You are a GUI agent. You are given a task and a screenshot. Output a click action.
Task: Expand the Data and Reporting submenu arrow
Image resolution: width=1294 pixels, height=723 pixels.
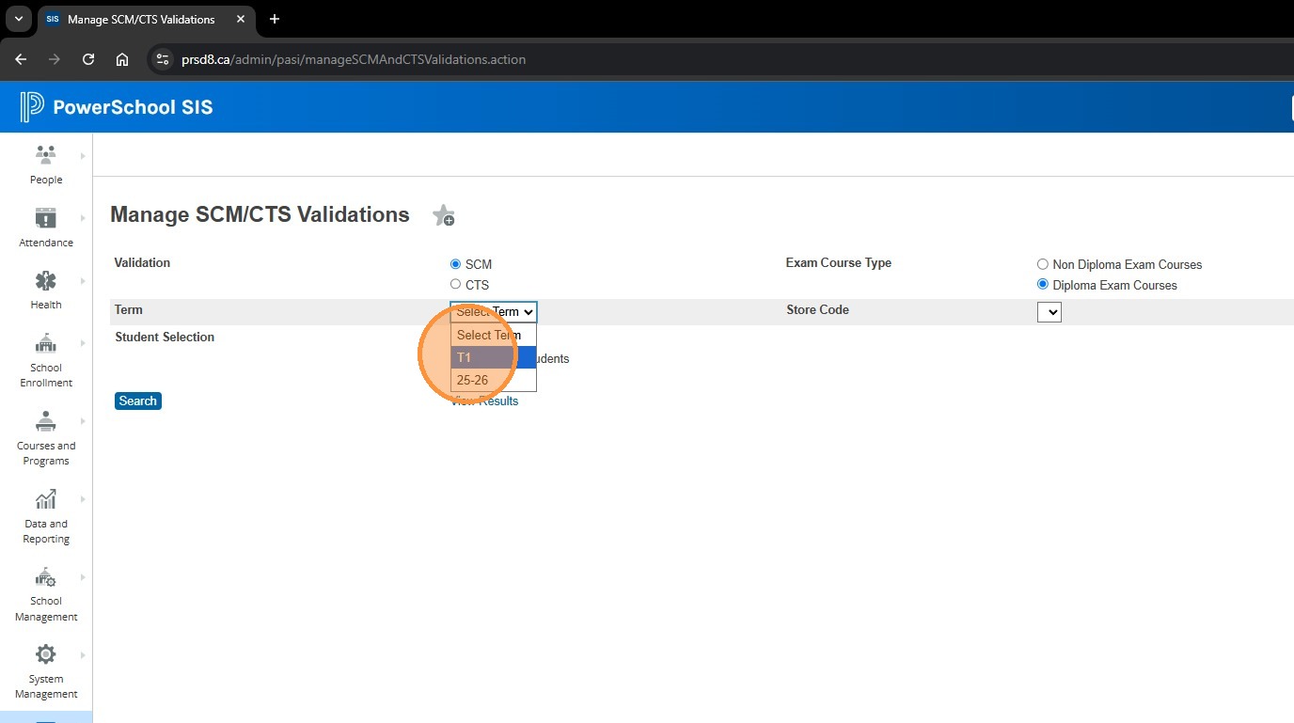[83, 499]
